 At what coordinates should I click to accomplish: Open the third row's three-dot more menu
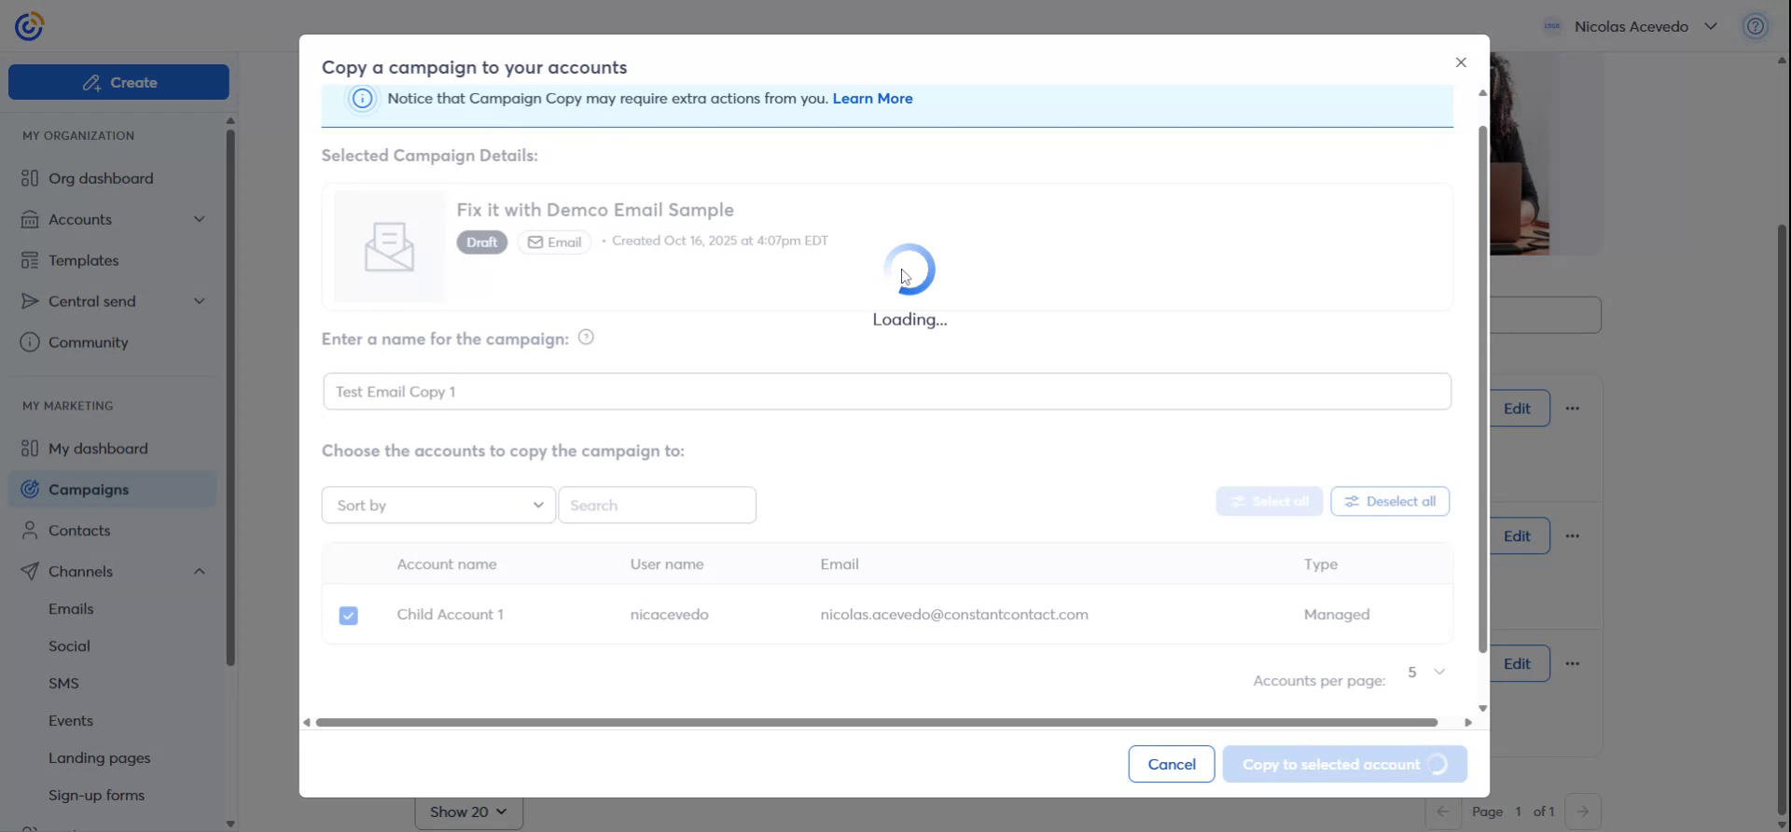point(1573,664)
